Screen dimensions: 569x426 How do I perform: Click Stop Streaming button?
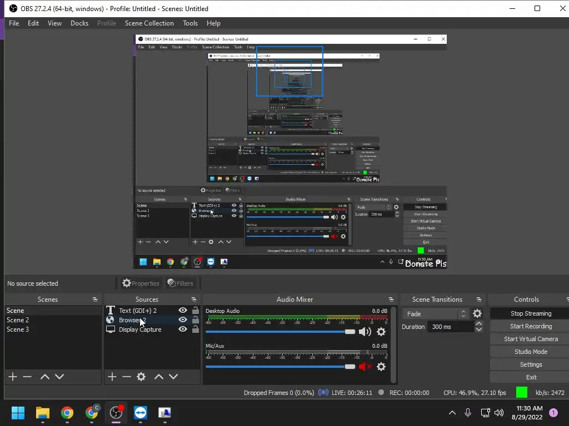pos(531,313)
